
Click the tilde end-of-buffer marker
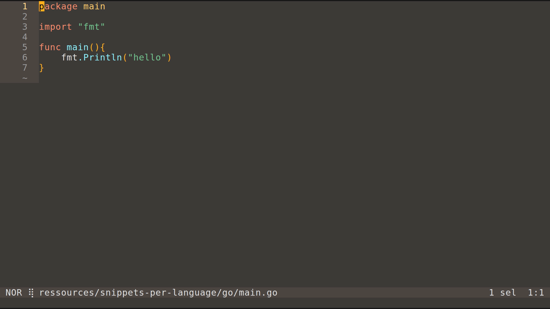point(25,78)
